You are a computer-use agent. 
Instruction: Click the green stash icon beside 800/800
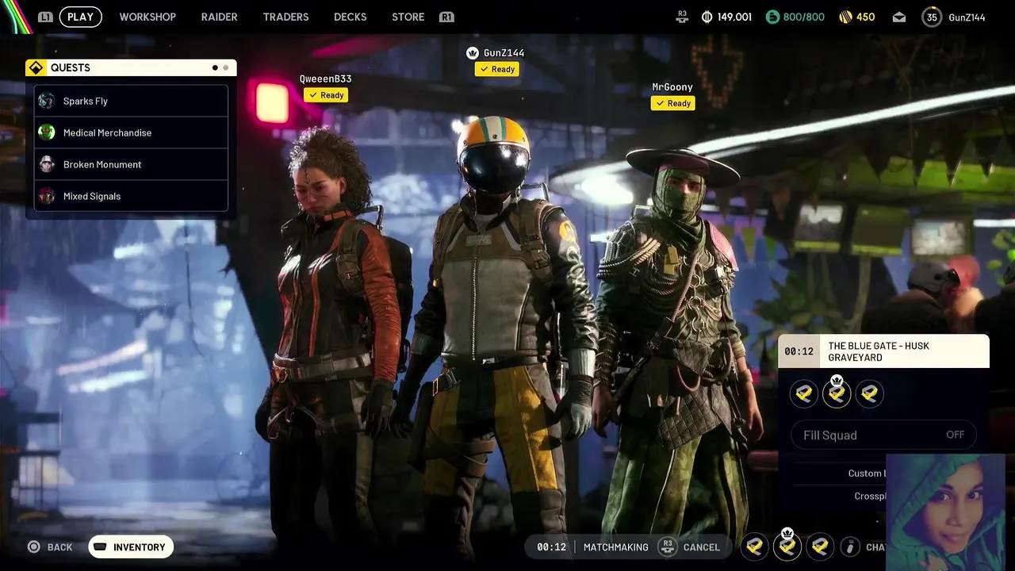pos(772,17)
